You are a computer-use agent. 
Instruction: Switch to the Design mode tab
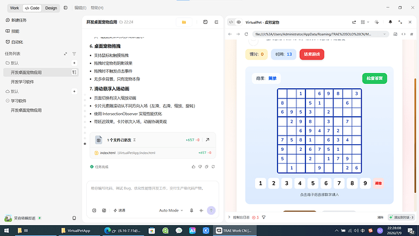[x=51, y=8]
